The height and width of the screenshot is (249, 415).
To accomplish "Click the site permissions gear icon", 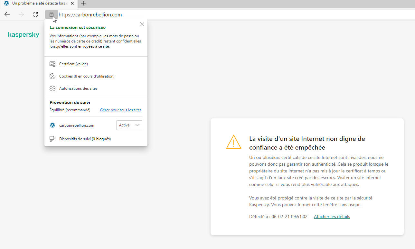I will (52, 88).
